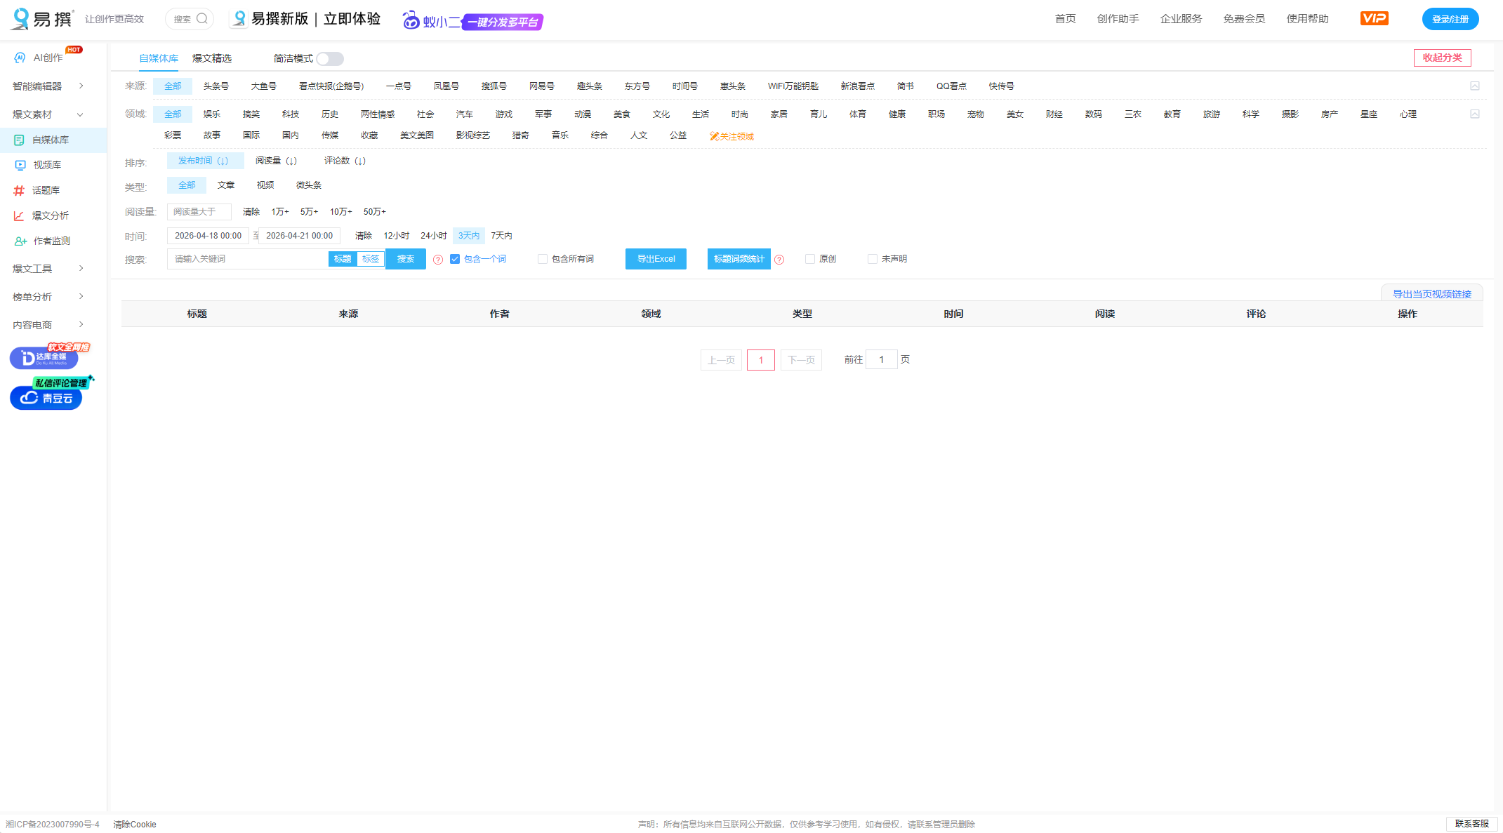1503x833 pixels.
Task: Click the help question mark beside 搜索 button
Action: 438,259
